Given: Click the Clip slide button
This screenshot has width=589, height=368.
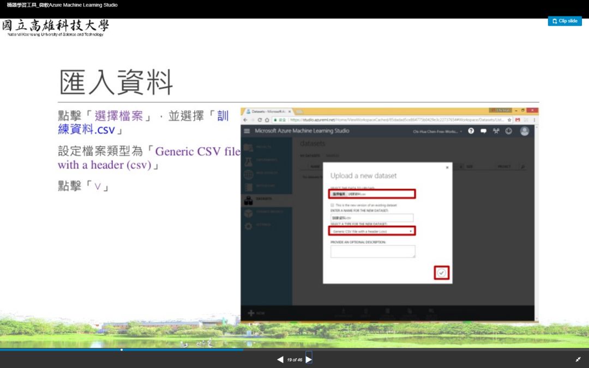Looking at the screenshot, I should point(564,21).
